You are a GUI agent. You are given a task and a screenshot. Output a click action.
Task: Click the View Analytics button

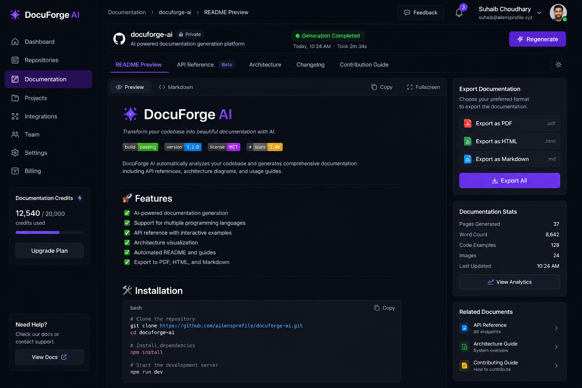click(x=510, y=282)
